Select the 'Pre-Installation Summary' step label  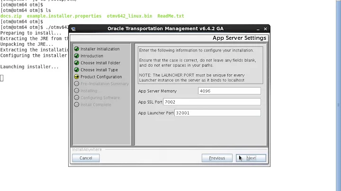pyautogui.click(x=105, y=84)
